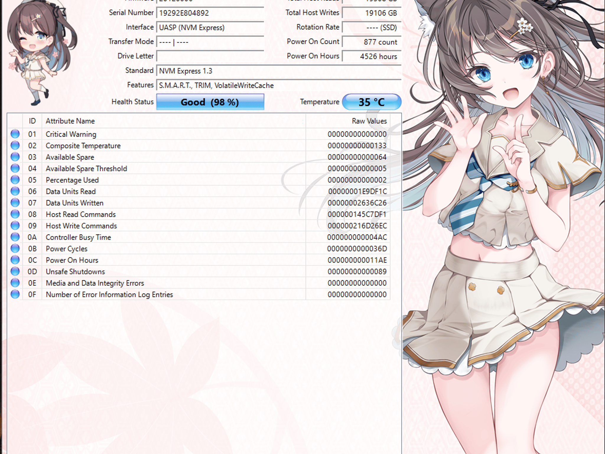Screen dimensions: 605x454
Task: Click the ID column header
Action: tap(32, 121)
